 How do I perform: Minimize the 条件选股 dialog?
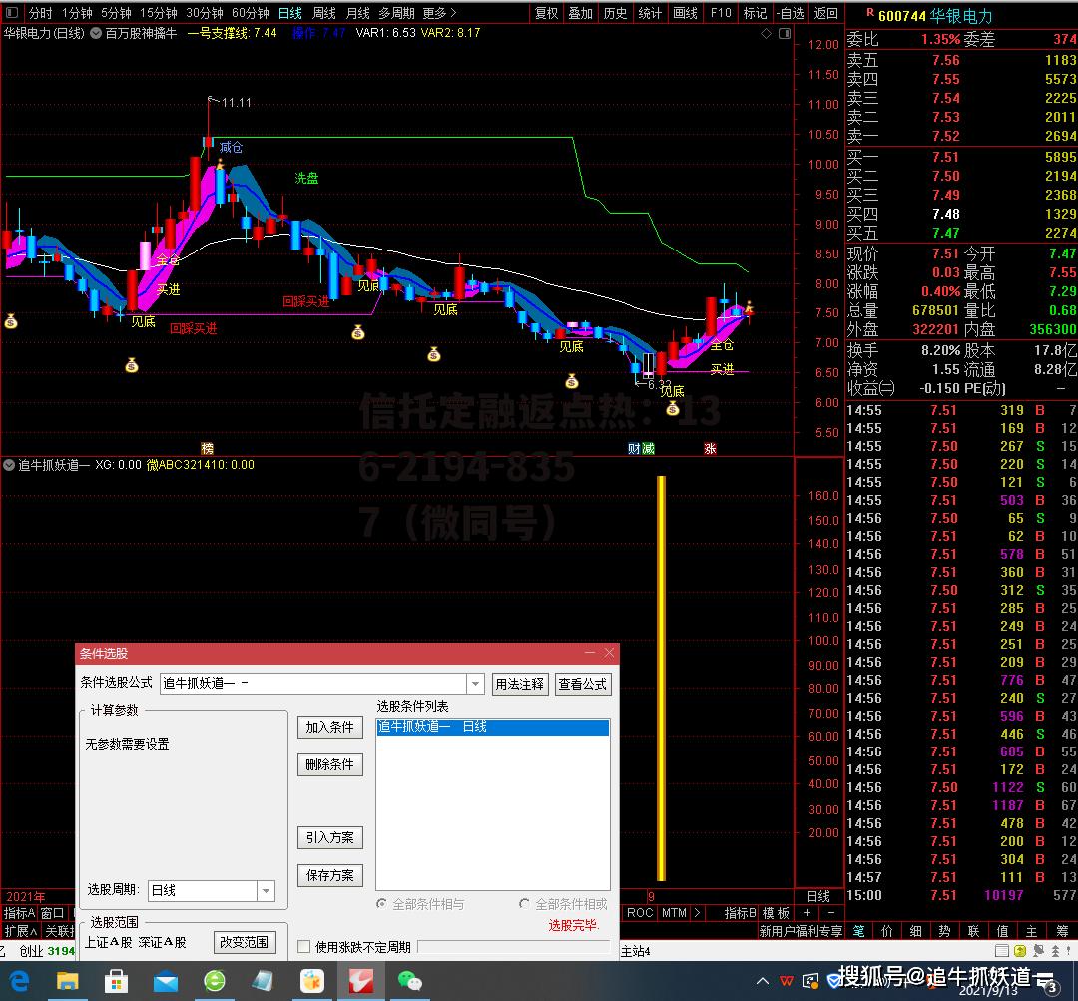pos(590,653)
